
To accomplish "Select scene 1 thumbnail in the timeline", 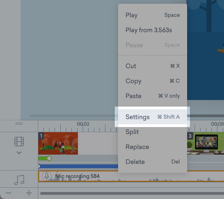I will (58, 143).
